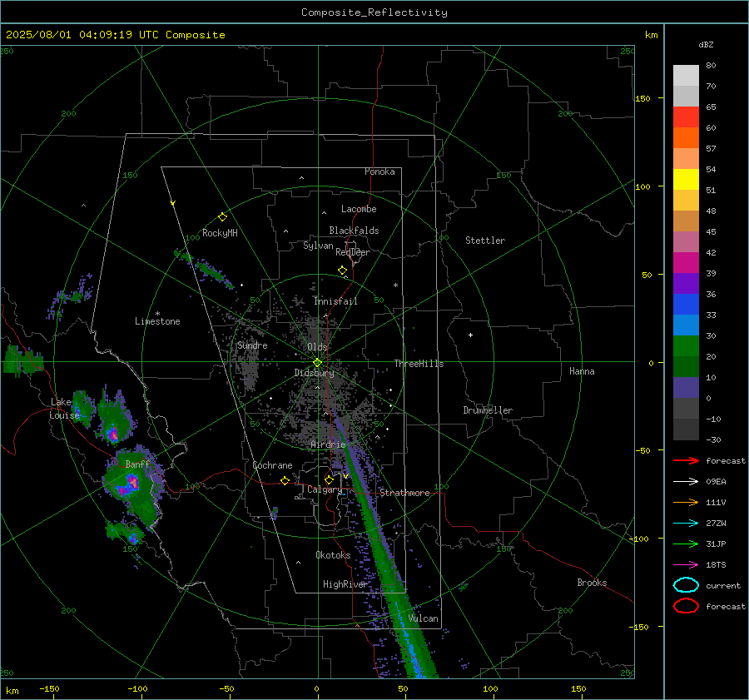Click the yellow radar-site diamond at map center
This screenshot has width=749, height=700.
point(318,363)
